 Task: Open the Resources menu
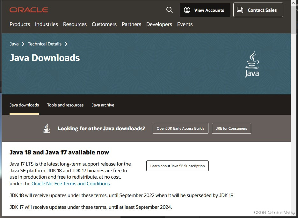(75, 24)
